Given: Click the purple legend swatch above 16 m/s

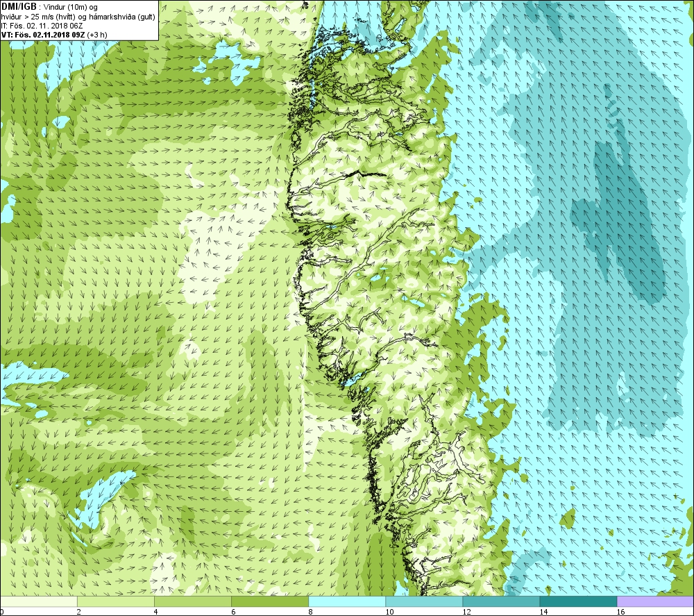Looking at the screenshot, I should [655, 601].
